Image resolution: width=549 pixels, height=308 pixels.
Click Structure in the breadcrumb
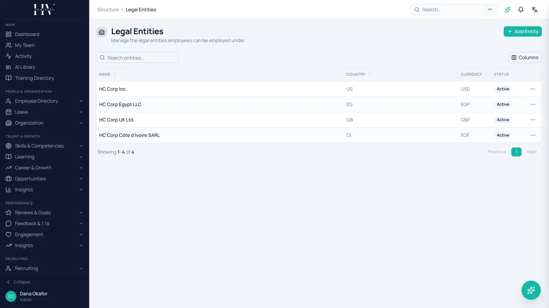(108, 10)
